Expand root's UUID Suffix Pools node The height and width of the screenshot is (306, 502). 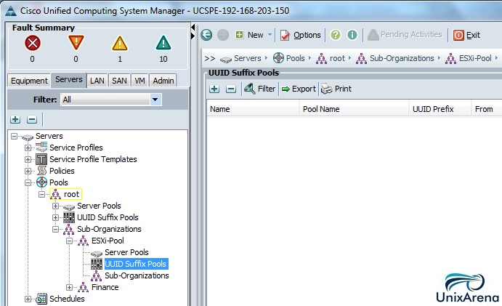pyautogui.click(x=55, y=217)
